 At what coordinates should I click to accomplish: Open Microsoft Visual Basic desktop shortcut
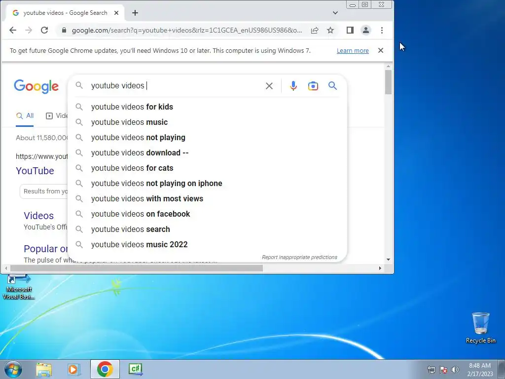pyautogui.click(x=19, y=287)
